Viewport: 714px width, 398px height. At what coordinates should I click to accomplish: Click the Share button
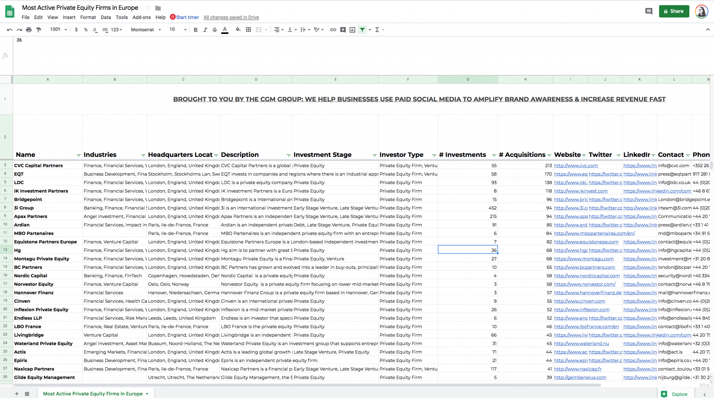(674, 11)
